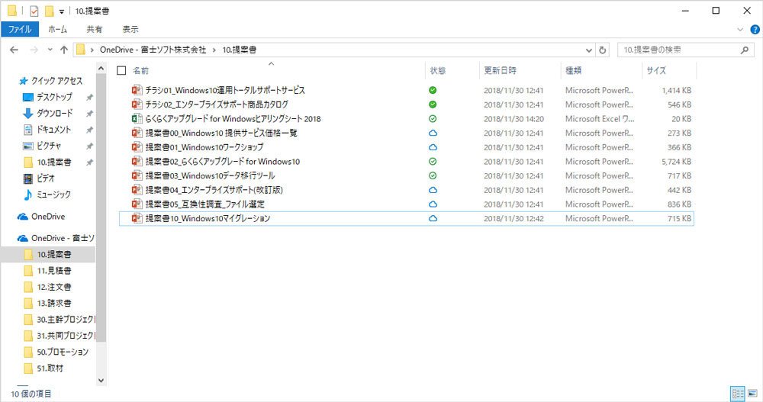Screen dimensions: 763x402
Task: Open folder 12.注文書 in tree
Action: click(54, 287)
